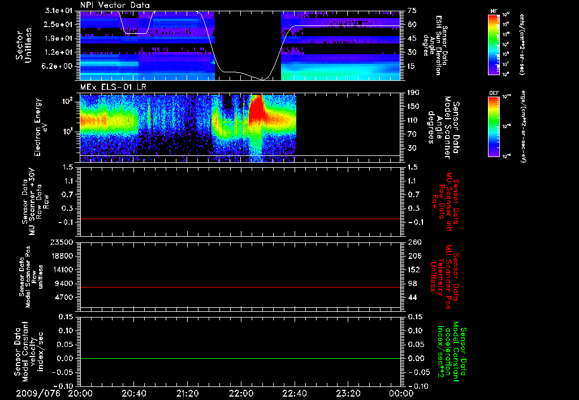Click the 20:40 time axis label
The image size is (579, 400).
133,393
